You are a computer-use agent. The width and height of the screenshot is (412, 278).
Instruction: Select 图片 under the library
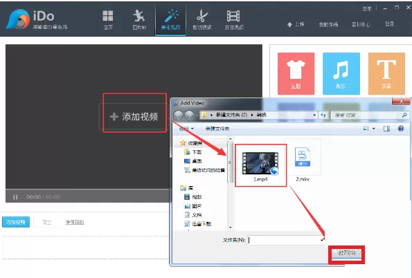coord(193,206)
